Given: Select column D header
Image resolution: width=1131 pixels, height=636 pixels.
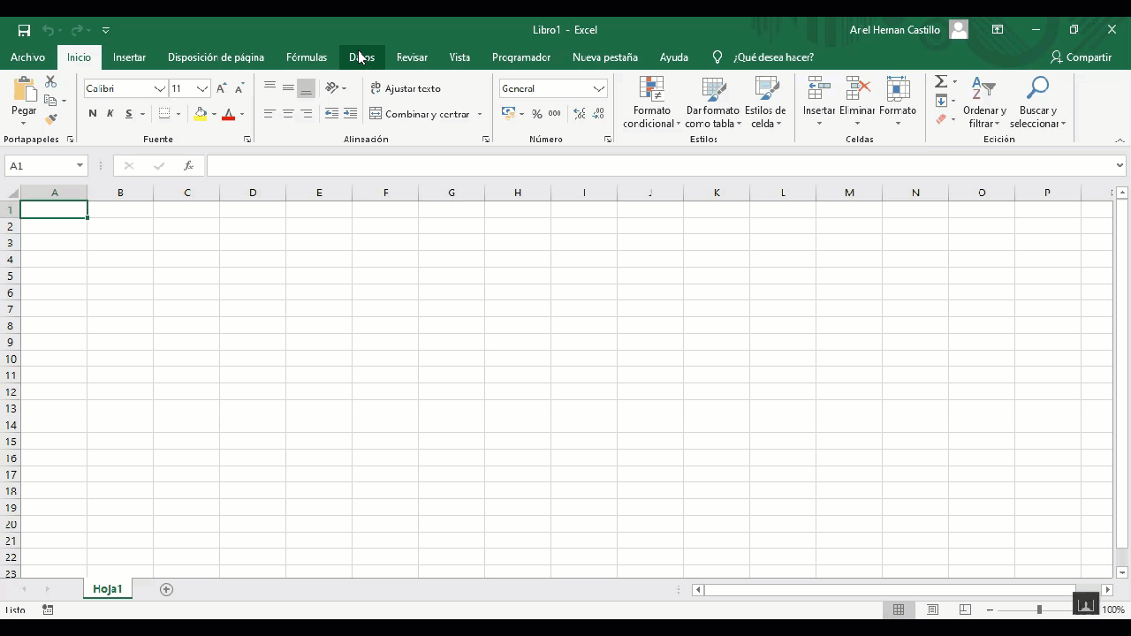Looking at the screenshot, I should pos(253,193).
